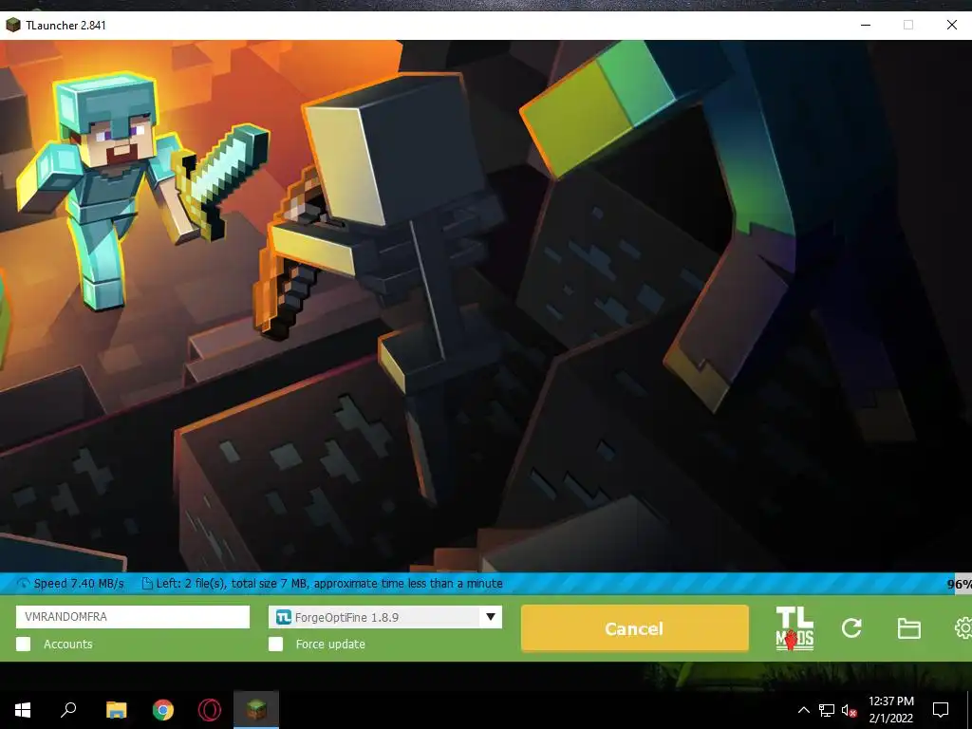Open the TL Mods pack manager
The height and width of the screenshot is (729, 972).
794,628
